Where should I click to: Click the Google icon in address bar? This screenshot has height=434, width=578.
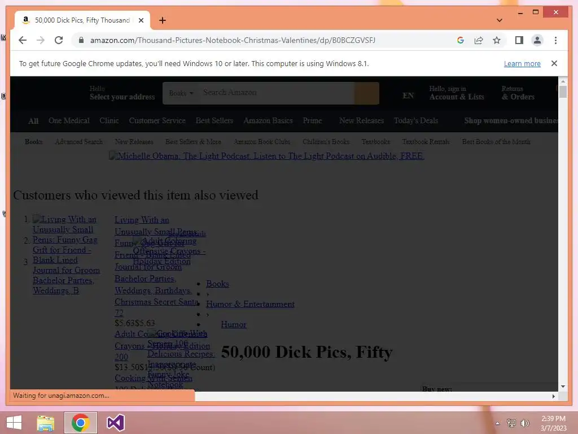pyautogui.click(x=461, y=40)
